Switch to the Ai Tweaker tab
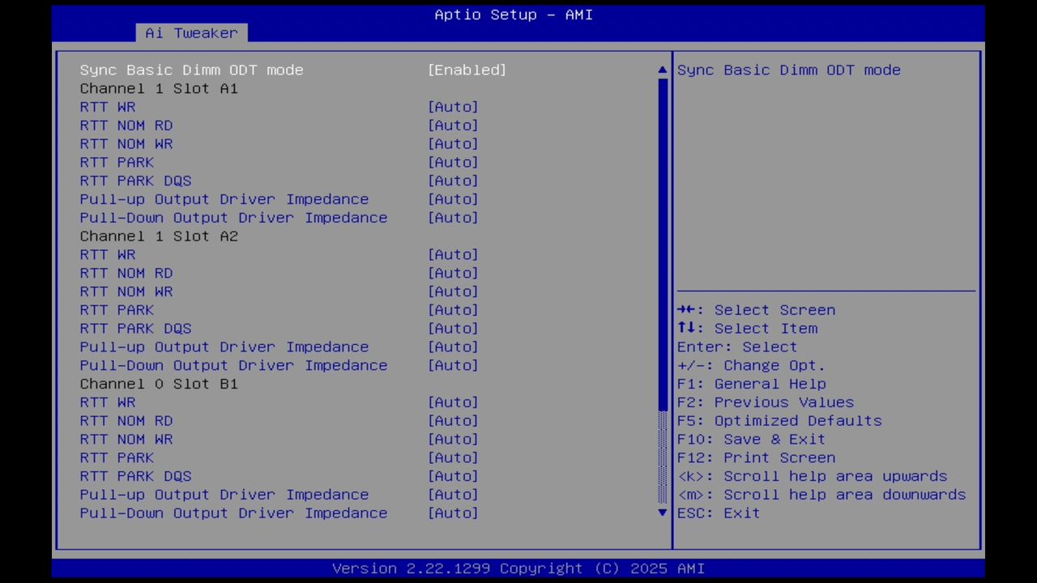Image resolution: width=1037 pixels, height=583 pixels. point(191,32)
